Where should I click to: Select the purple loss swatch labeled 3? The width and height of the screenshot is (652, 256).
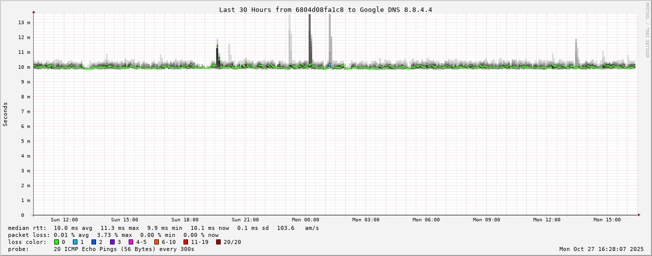[112, 242]
